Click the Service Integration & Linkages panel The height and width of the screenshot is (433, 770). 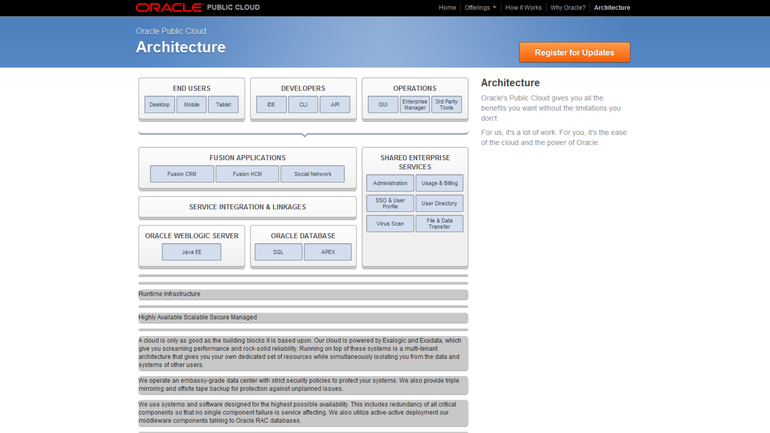[x=247, y=207]
